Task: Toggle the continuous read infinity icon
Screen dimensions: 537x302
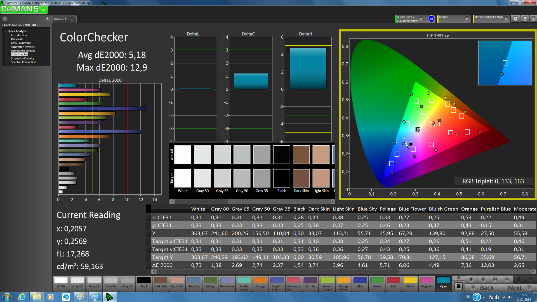Action: click(507, 279)
